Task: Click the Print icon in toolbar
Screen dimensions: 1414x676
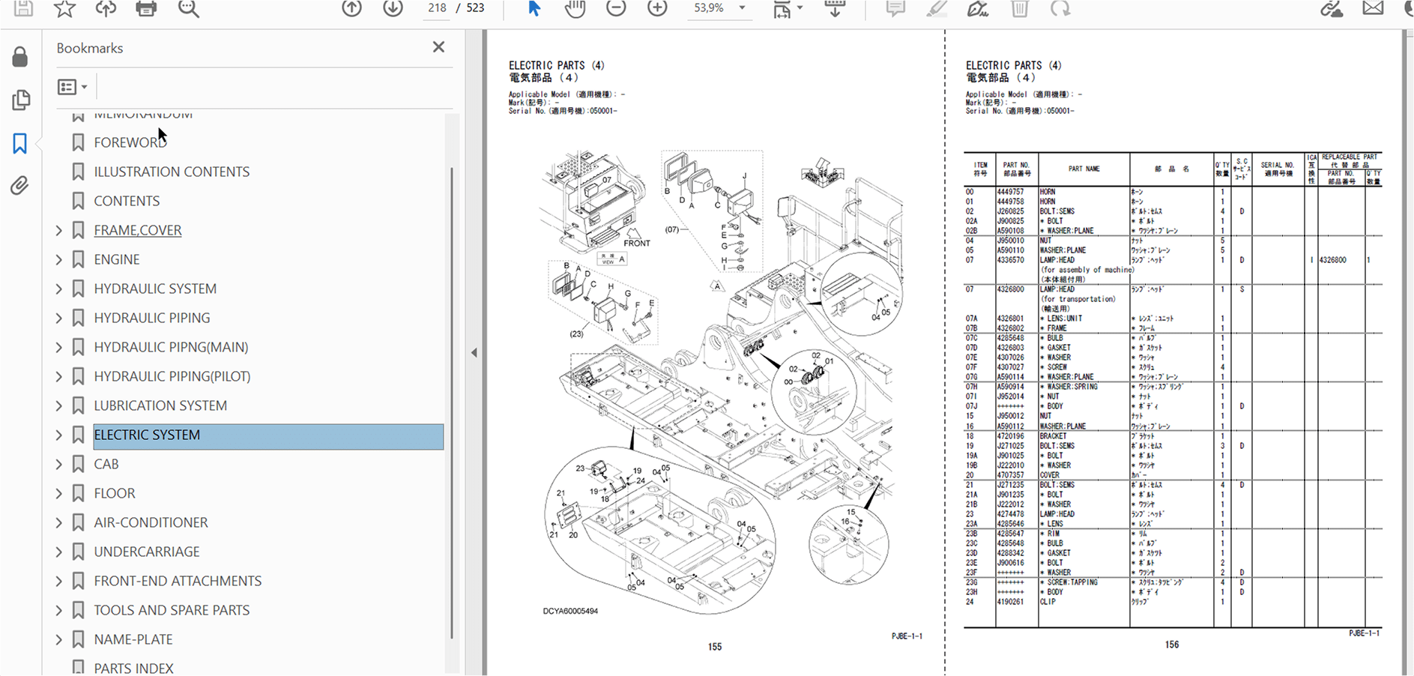Action: tap(146, 8)
